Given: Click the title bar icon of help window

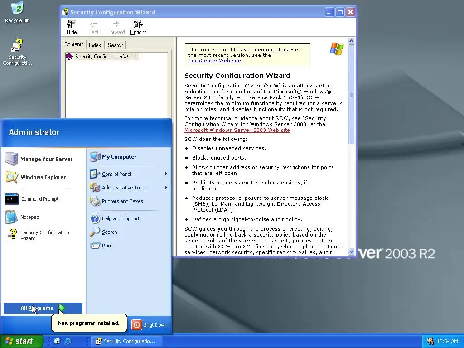Looking at the screenshot, I should pyautogui.click(x=65, y=12).
